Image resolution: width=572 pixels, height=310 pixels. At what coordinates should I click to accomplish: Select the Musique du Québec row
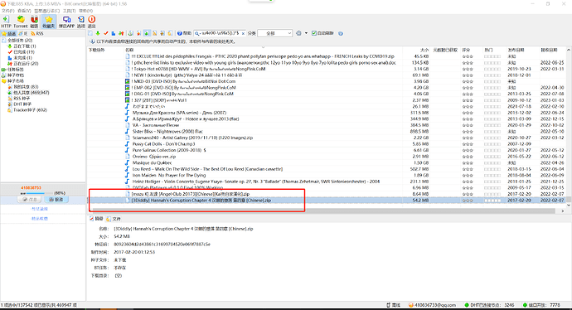click(x=326, y=163)
